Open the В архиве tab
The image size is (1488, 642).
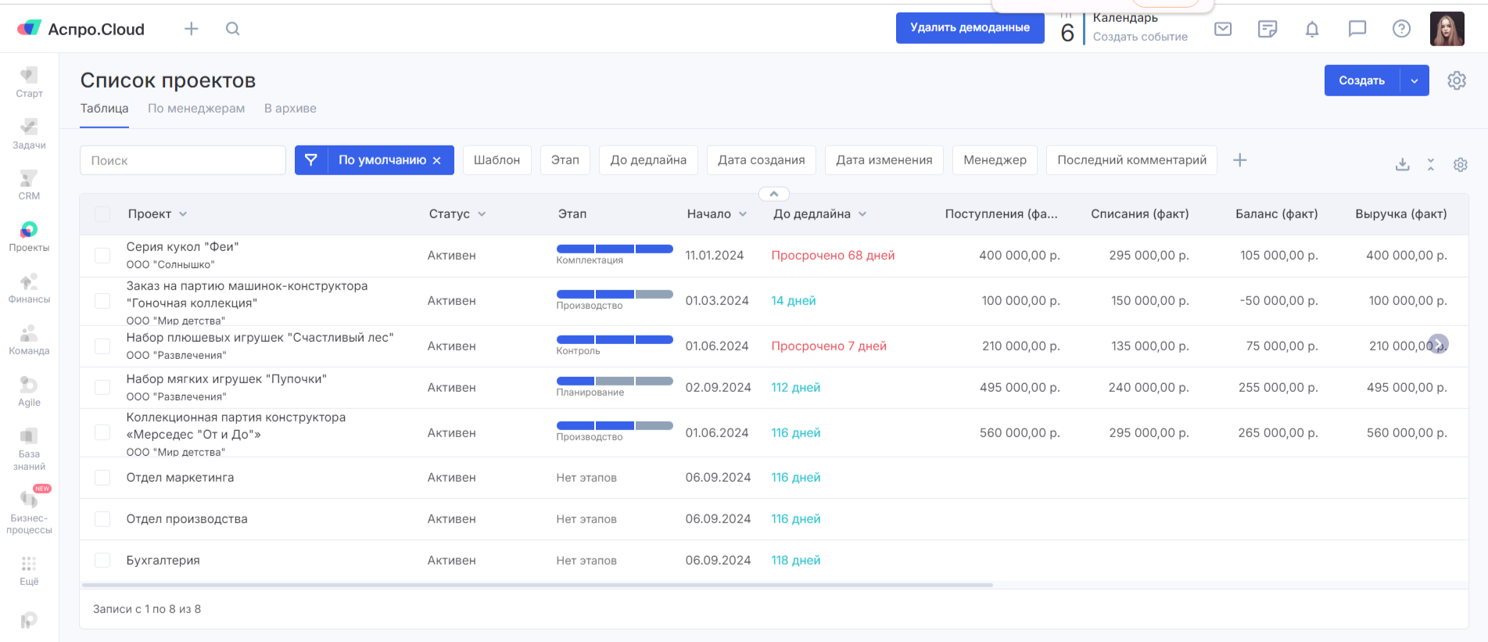coord(290,109)
